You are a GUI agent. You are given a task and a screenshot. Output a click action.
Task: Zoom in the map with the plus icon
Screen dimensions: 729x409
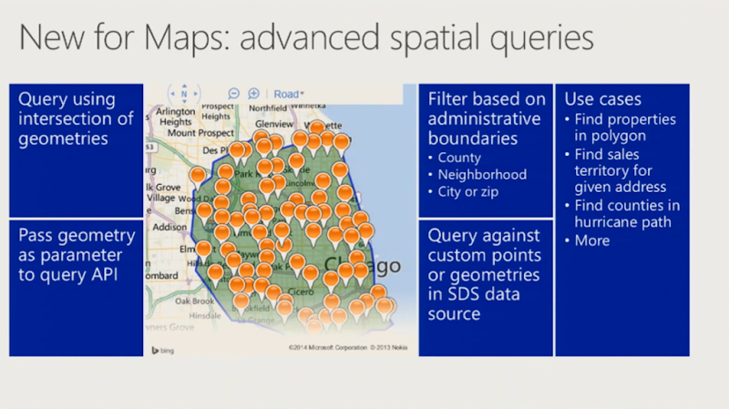[x=253, y=94]
